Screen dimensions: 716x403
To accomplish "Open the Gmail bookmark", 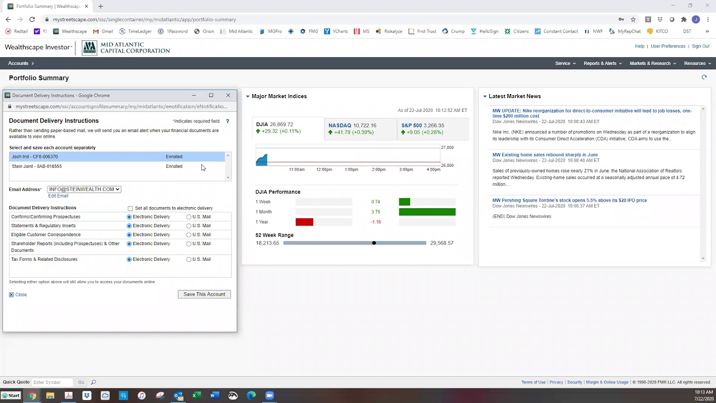I will [x=103, y=31].
